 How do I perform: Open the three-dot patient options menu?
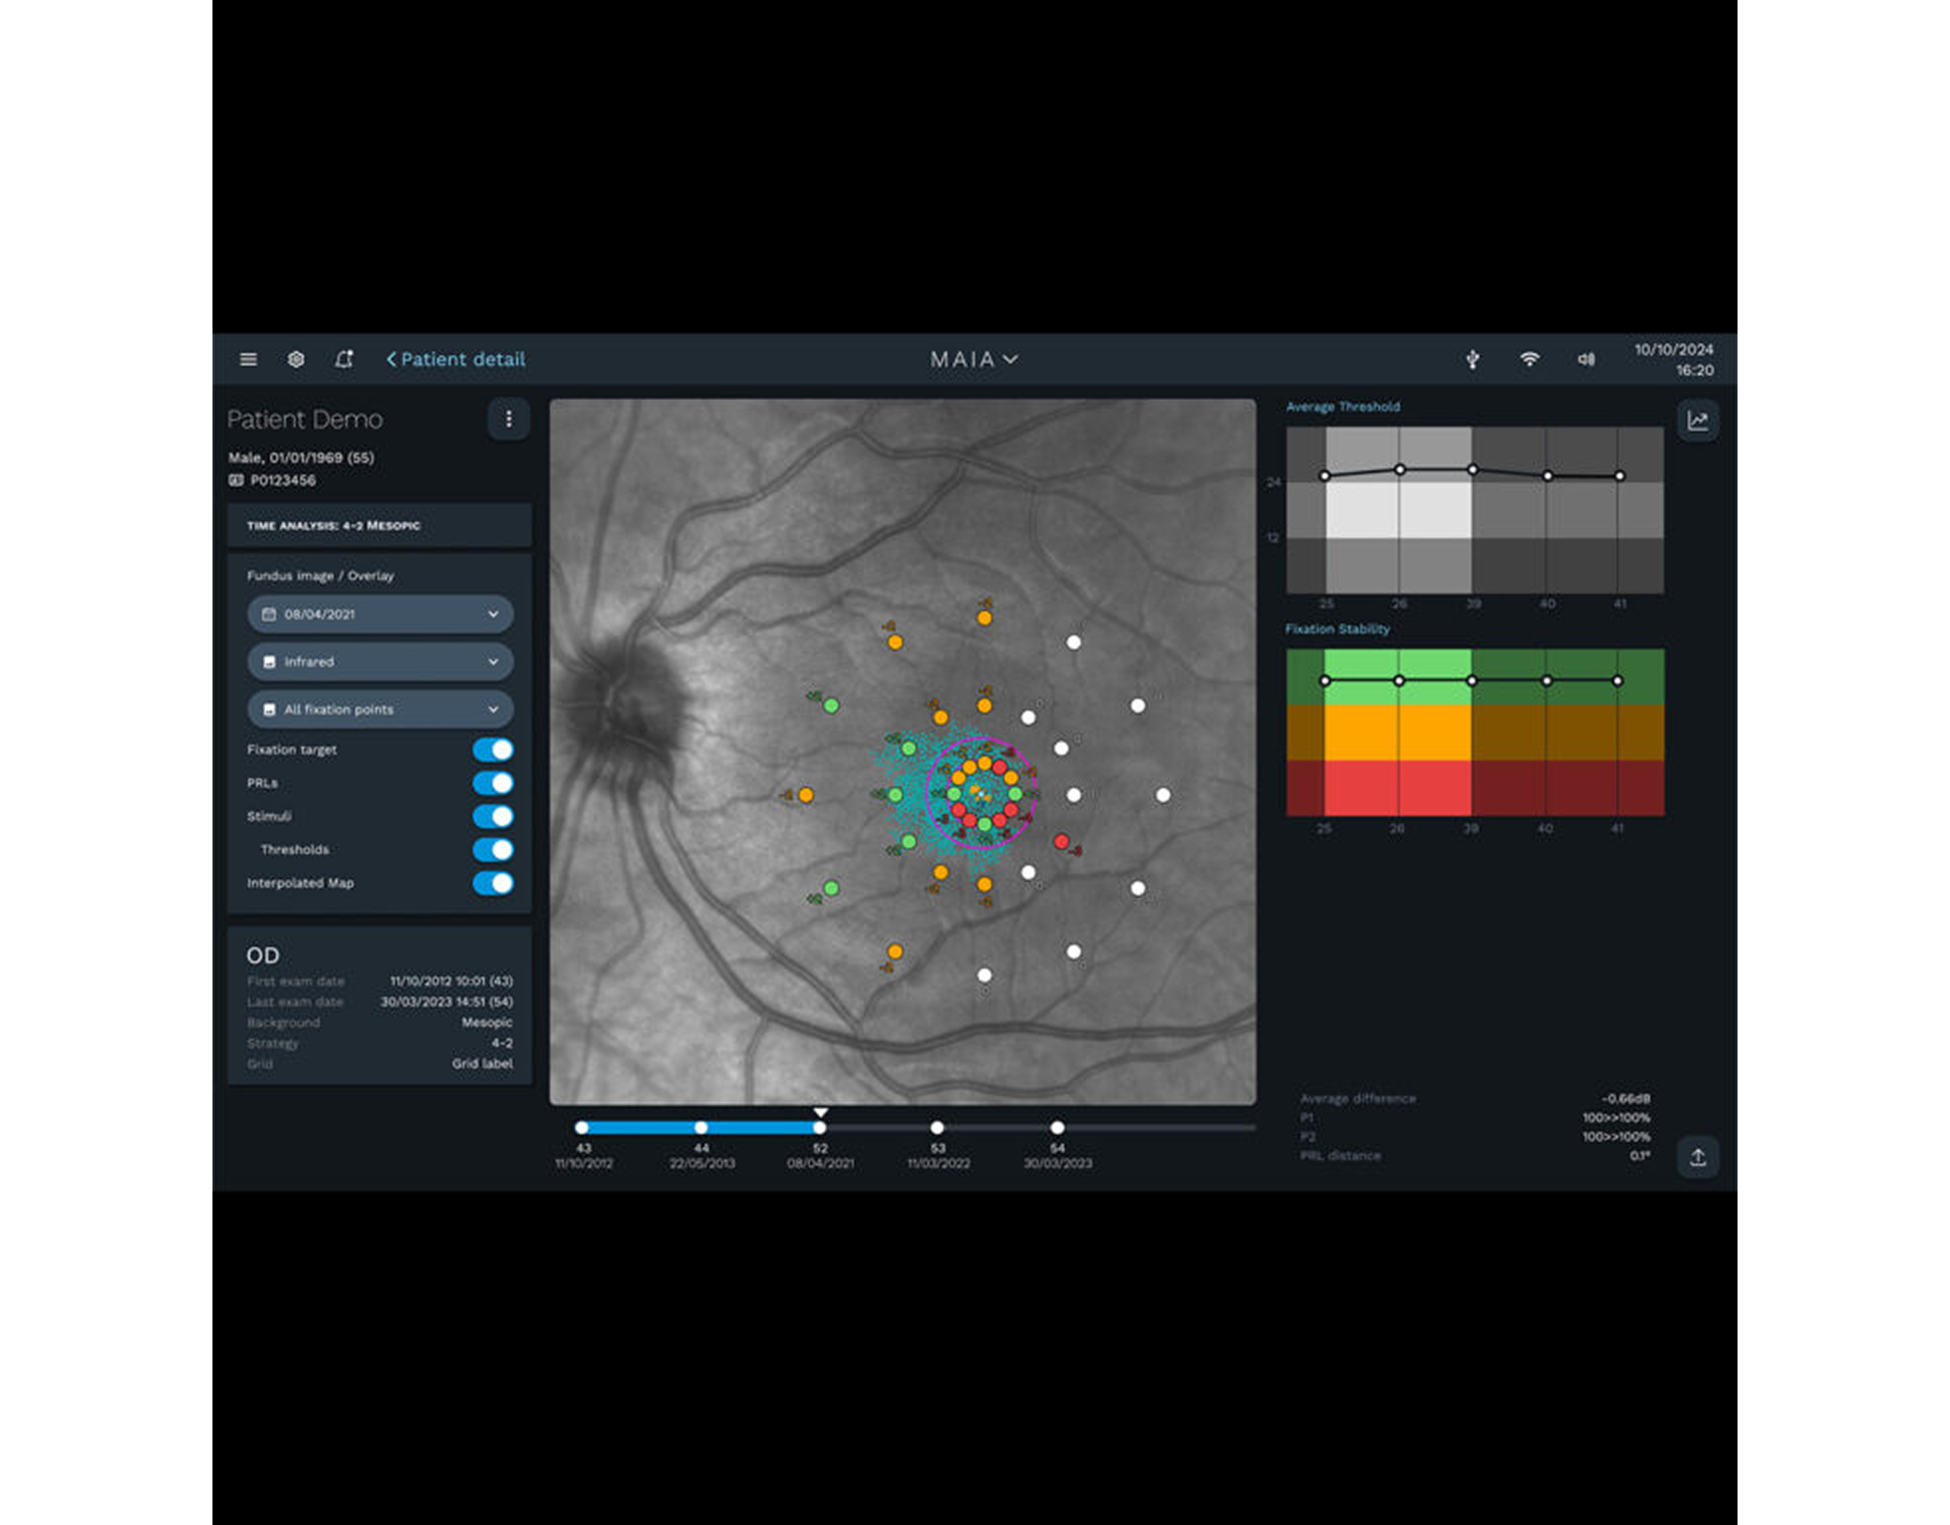(508, 419)
